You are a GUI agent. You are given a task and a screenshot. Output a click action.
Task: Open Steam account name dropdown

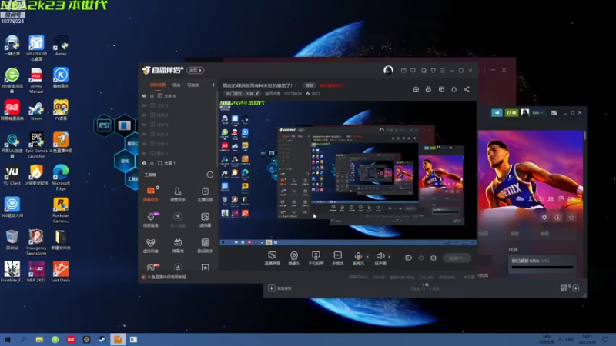pyautogui.click(x=537, y=112)
